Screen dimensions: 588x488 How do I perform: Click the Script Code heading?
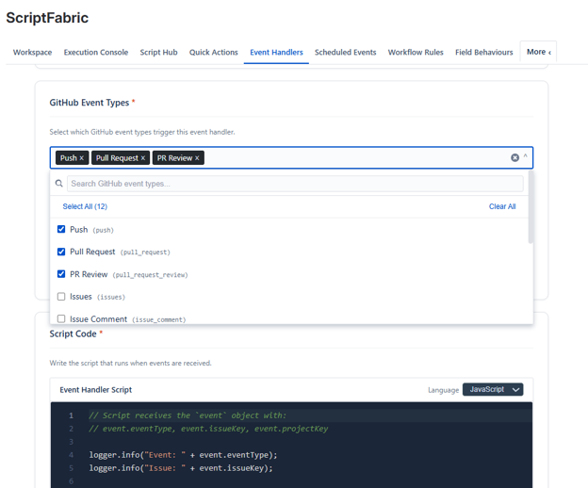point(73,333)
